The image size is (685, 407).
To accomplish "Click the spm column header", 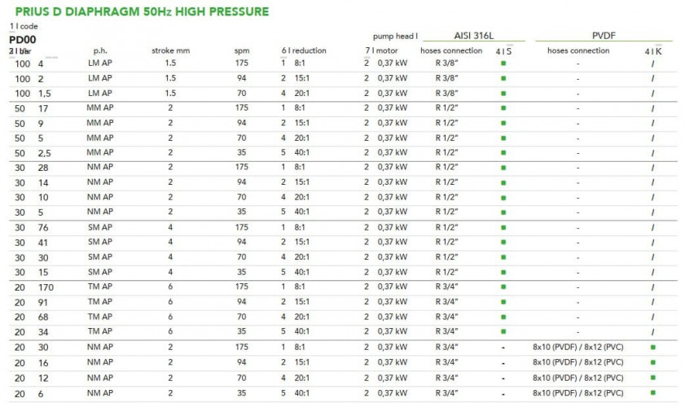I will tap(242, 50).
